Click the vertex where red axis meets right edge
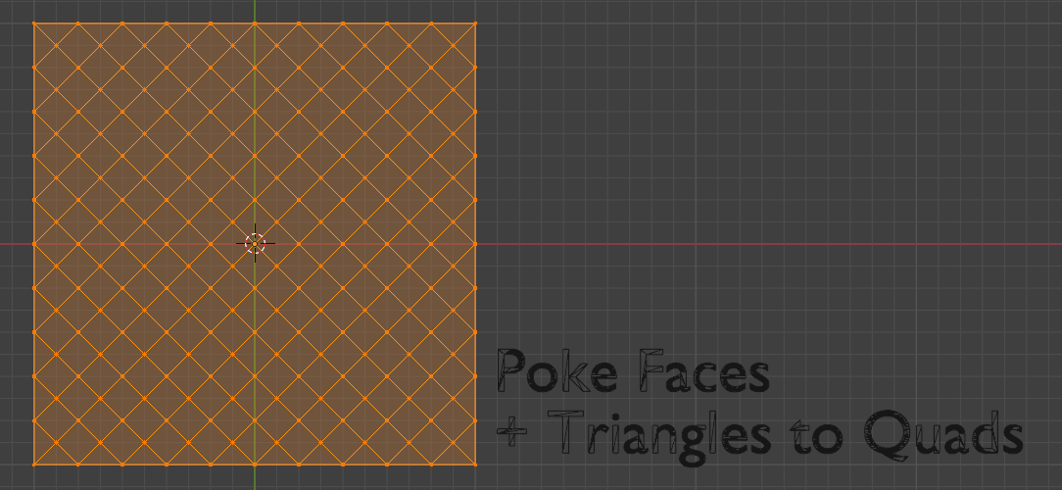 [x=476, y=243]
